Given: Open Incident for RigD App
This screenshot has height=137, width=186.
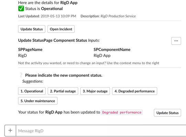Looking at the screenshot, I should point(61,29).
